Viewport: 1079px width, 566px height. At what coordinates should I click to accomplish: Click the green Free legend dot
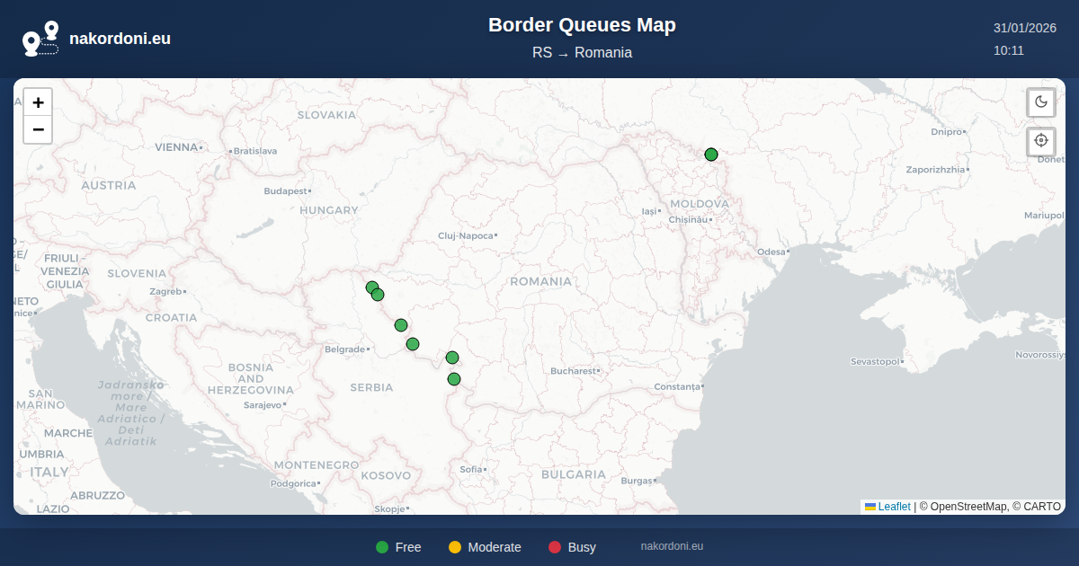(382, 547)
